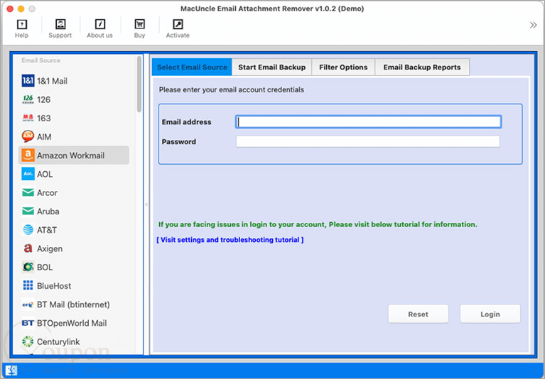
Task: Select the AIM logo icon
Action: 28,136
